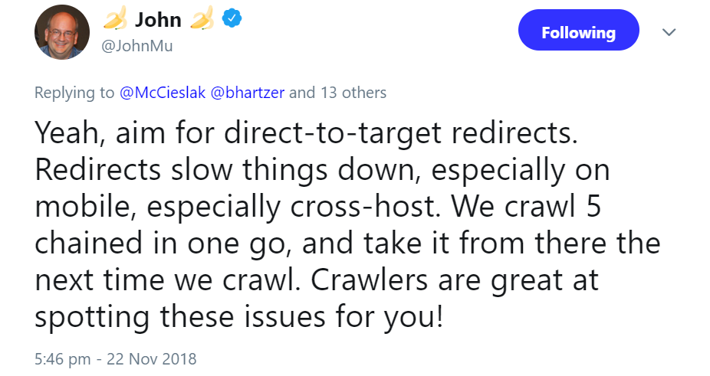Open the 5:46 pm time in the timestamp
710x376 pixels.
(62, 358)
